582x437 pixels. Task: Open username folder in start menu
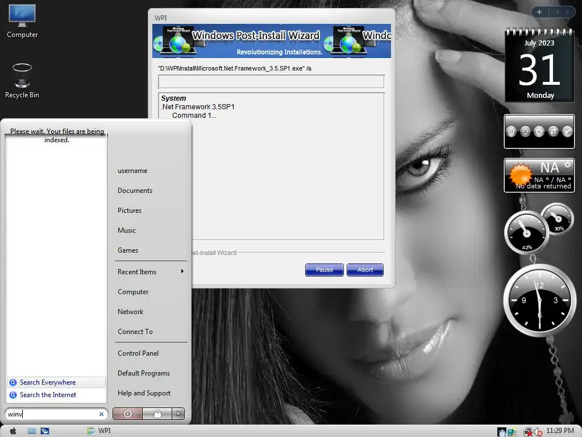click(132, 171)
